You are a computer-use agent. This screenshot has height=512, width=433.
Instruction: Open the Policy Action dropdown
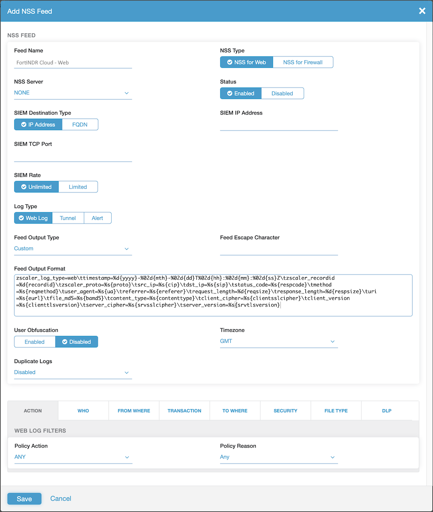pyautogui.click(x=73, y=457)
